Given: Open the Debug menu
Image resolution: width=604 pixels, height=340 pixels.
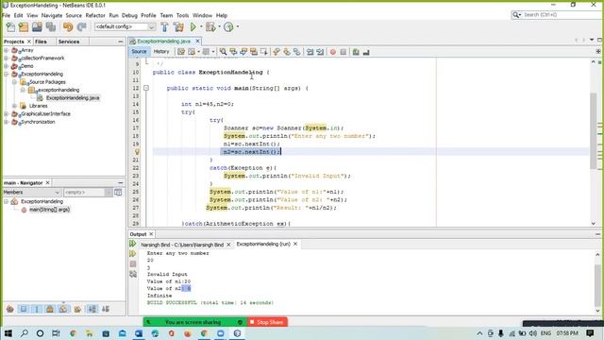Looking at the screenshot, I should click(129, 15).
